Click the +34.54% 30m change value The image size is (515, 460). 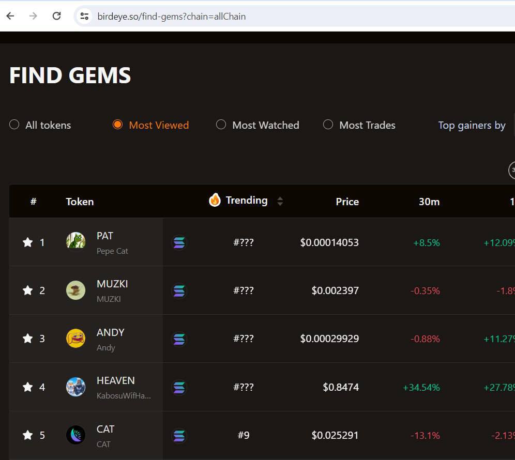pyautogui.click(x=421, y=388)
